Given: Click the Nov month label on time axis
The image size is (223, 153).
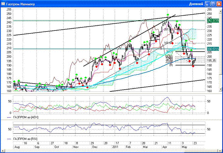Looking at the screenshot, I should click(x=76, y=147).
